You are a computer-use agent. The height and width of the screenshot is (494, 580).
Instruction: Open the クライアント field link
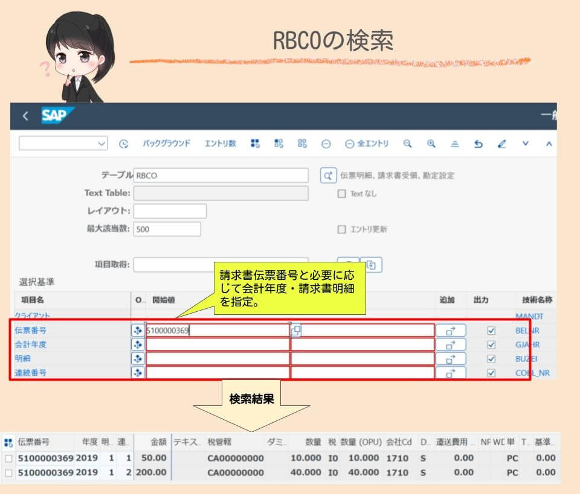tap(30, 316)
